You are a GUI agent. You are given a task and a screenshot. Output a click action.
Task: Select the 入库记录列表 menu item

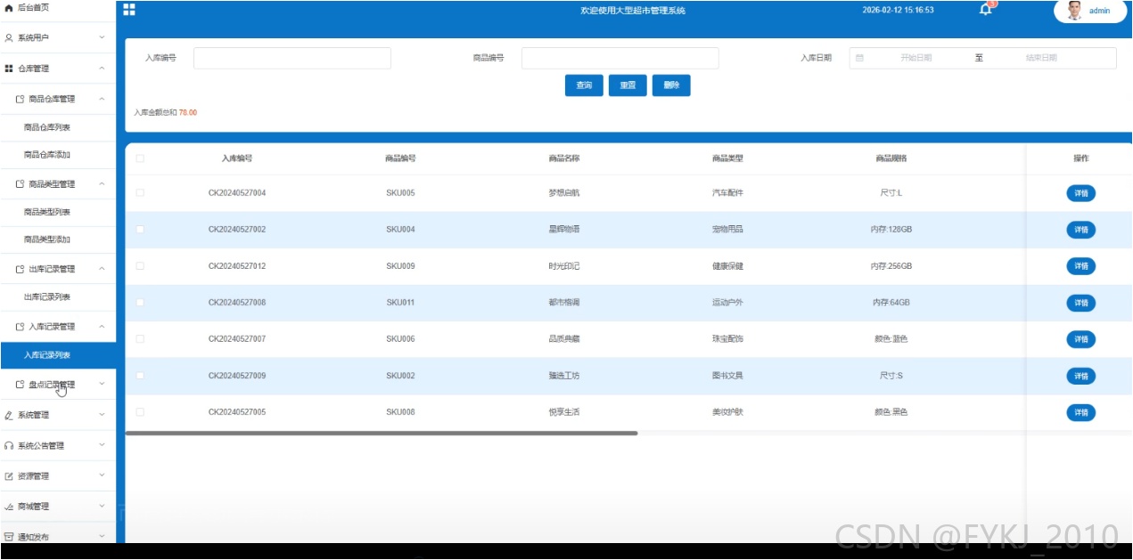pos(58,355)
